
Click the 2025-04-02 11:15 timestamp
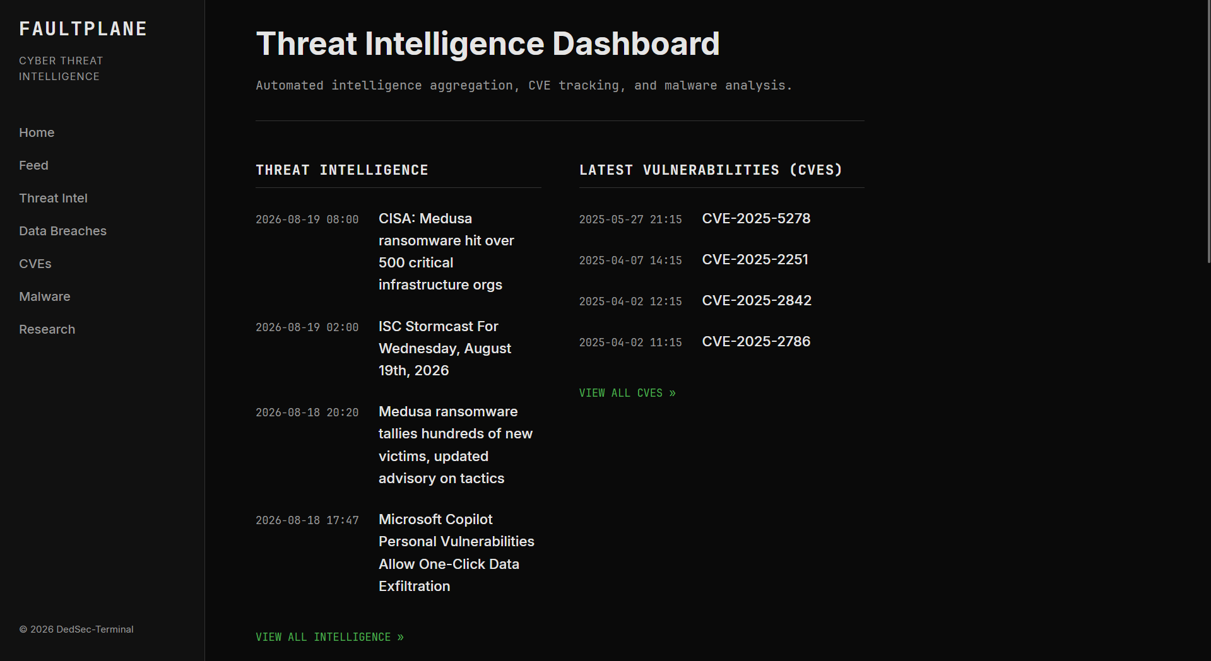[x=630, y=342]
